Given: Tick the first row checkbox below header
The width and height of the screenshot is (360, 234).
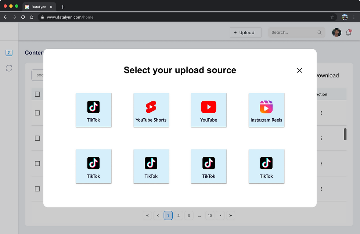Looking at the screenshot, I should 37,113.
